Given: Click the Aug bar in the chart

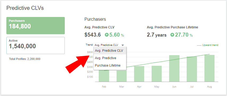Looking at the screenshot, I should 209,68.
